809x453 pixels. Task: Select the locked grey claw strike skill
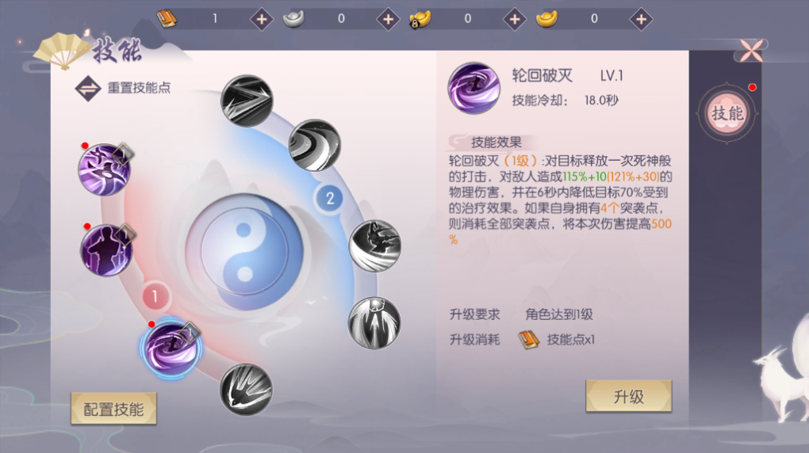pos(246,390)
